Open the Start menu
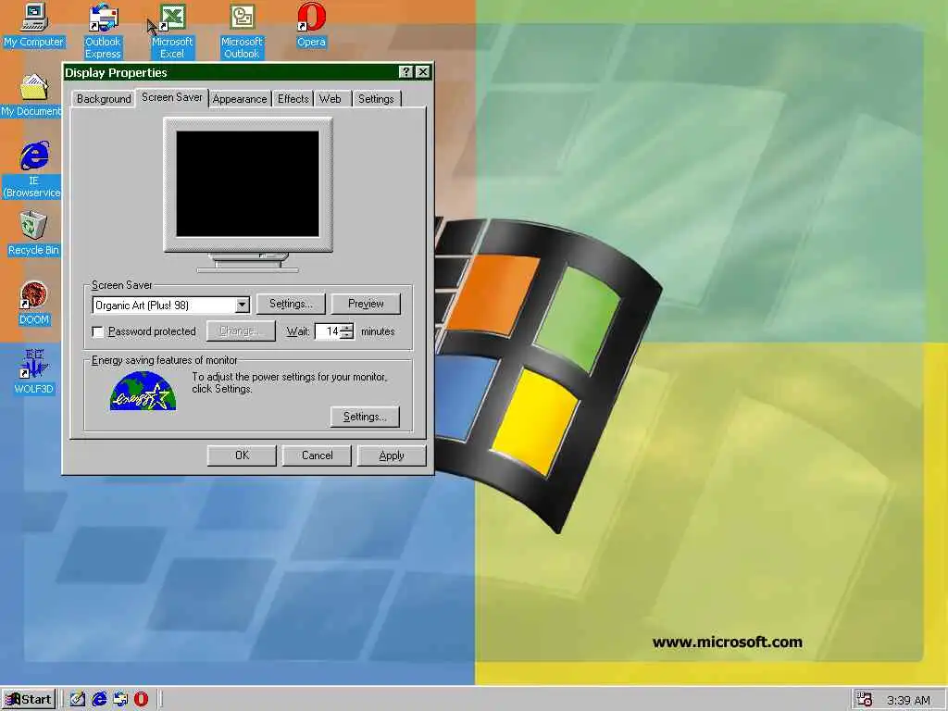948x711 pixels. [x=29, y=700]
